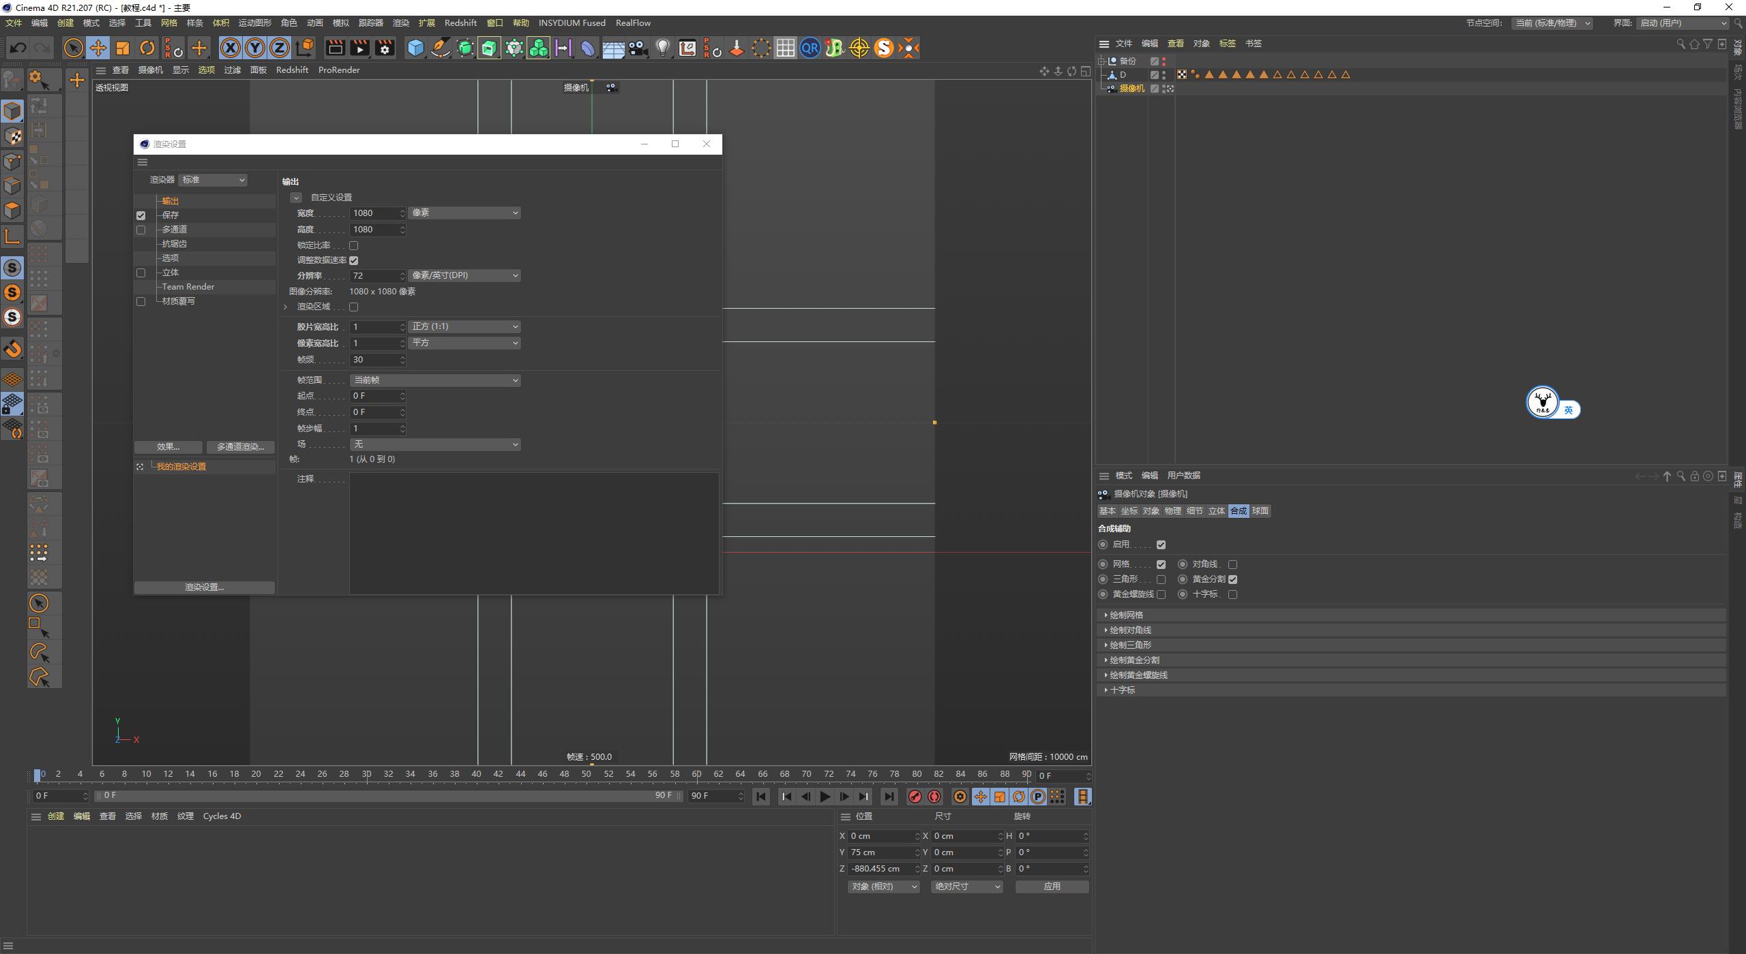This screenshot has height=954, width=1746.
Task: Uncheck the golden section (黄金分割) checkbox
Action: pos(1232,579)
